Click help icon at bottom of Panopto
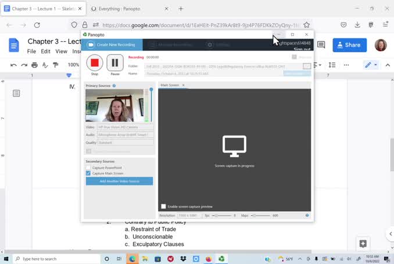 point(307,215)
